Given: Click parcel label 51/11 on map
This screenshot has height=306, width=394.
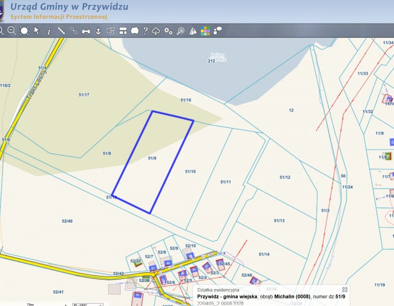Looking at the screenshot, I should (x=225, y=182).
